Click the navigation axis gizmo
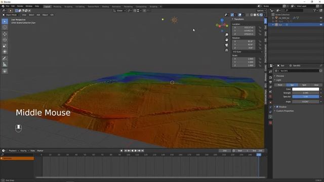Image resolution: width=324 pixels, height=182 pixels. 222,25
